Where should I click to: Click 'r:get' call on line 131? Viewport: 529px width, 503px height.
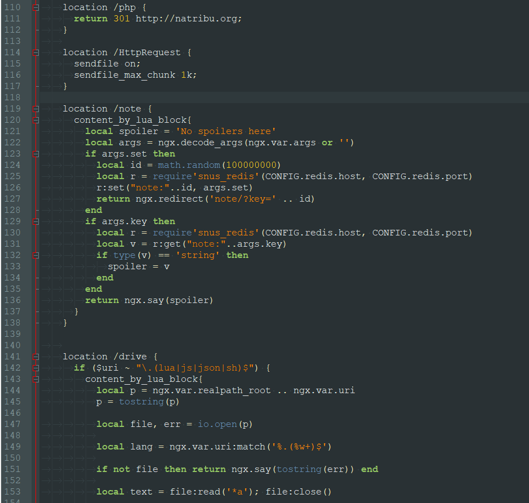pos(167,244)
